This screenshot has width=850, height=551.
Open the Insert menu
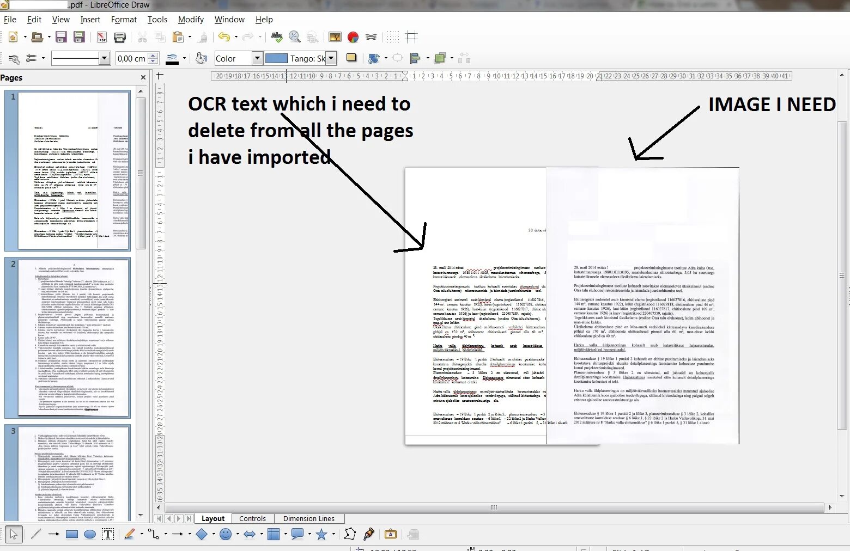click(90, 20)
